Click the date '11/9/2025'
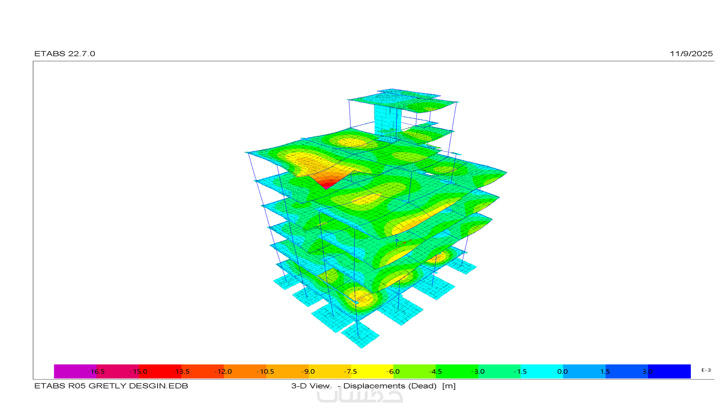 [691, 54]
